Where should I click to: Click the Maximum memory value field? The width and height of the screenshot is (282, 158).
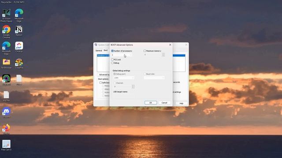pyautogui.click(x=153, y=54)
